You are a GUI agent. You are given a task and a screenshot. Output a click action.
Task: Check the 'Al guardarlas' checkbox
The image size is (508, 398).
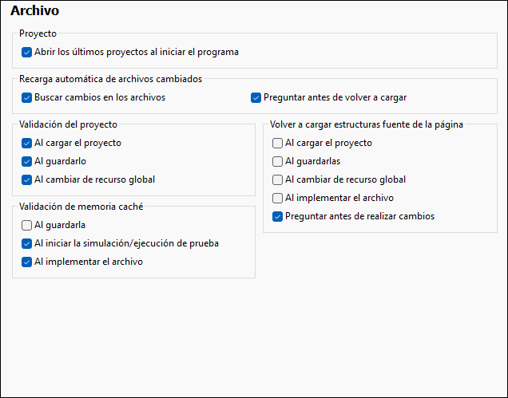278,161
